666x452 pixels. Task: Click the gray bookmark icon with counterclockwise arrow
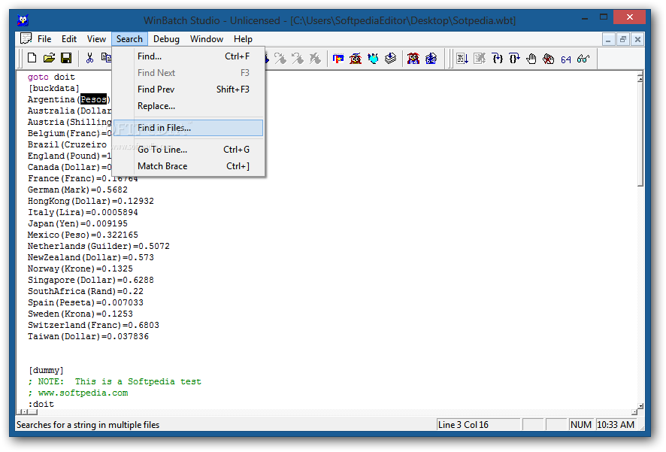[298, 59]
